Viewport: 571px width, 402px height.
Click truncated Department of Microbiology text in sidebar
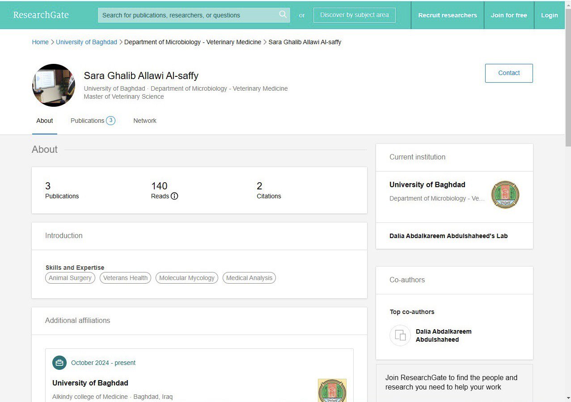pyautogui.click(x=437, y=198)
